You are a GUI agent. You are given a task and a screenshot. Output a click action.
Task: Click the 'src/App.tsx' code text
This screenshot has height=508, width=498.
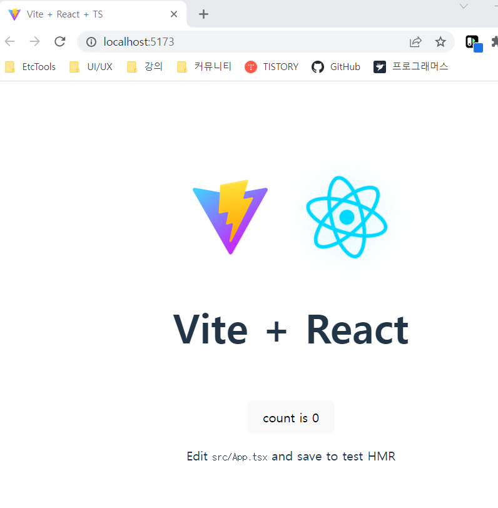pyautogui.click(x=240, y=457)
